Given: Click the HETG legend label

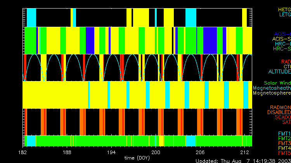Looking at the screenshot, I should point(284,9).
